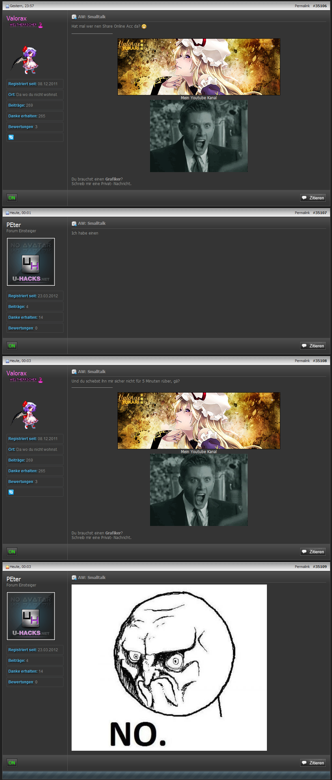Open Valorax's Skype icon in post #35106
The width and height of the screenshot is (332, 780).
(11, 137)
